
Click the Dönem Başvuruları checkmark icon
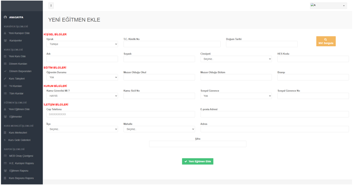pos(5,71)
